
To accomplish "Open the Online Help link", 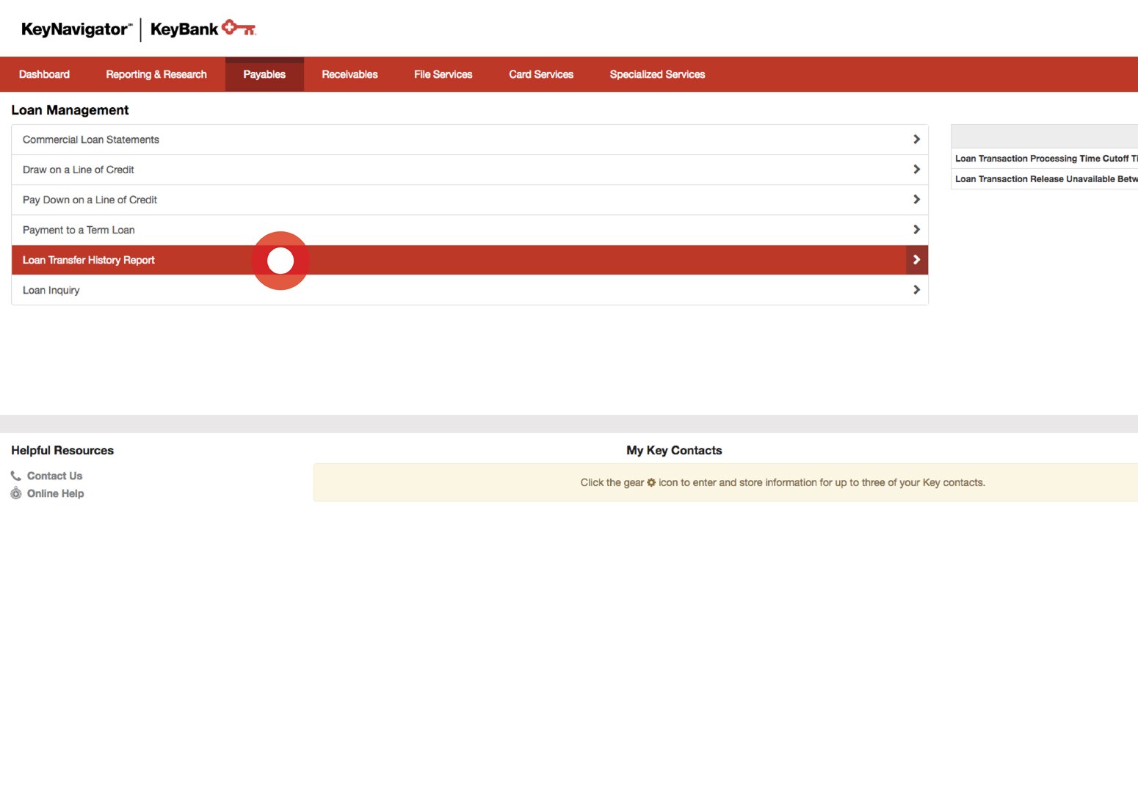I will click(x=55, y=493).
